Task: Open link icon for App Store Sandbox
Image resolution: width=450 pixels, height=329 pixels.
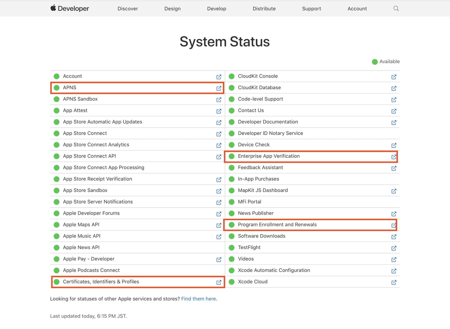Action: (x=219, y=191)
